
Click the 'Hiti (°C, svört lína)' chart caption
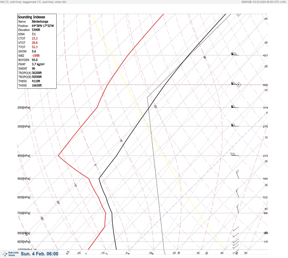33,2
